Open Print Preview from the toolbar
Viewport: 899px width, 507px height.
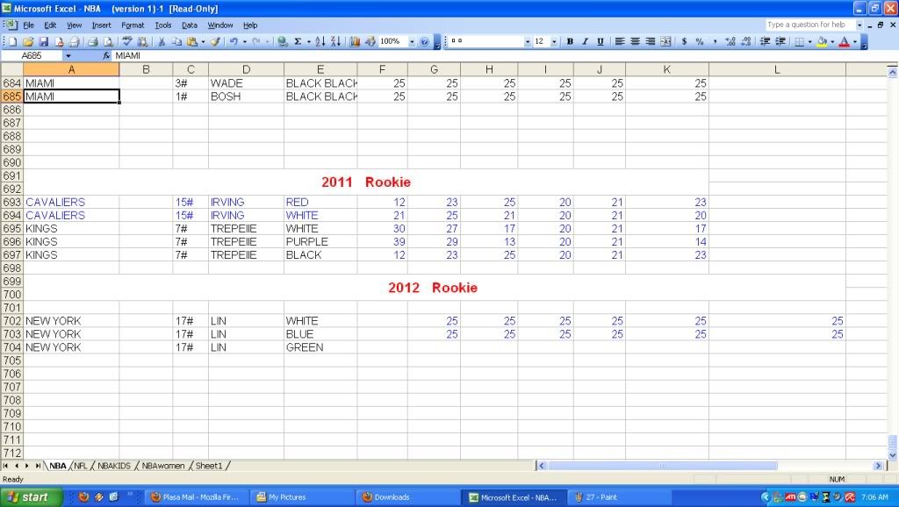(x=108, y=41)
